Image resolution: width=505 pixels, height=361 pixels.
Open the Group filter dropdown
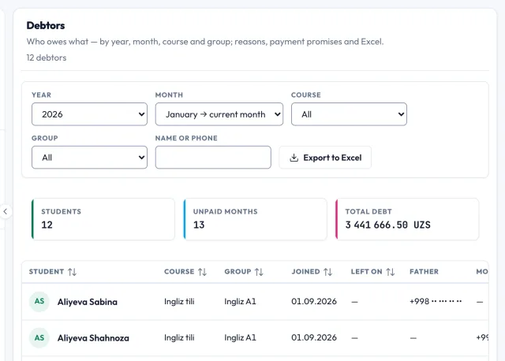[89, 158]
